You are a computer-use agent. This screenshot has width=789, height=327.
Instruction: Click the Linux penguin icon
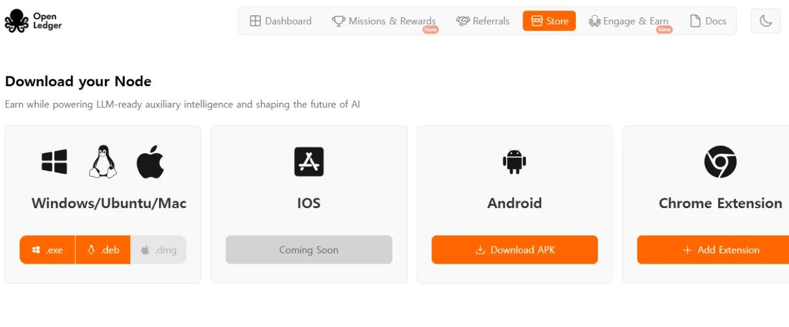(103, 162)
